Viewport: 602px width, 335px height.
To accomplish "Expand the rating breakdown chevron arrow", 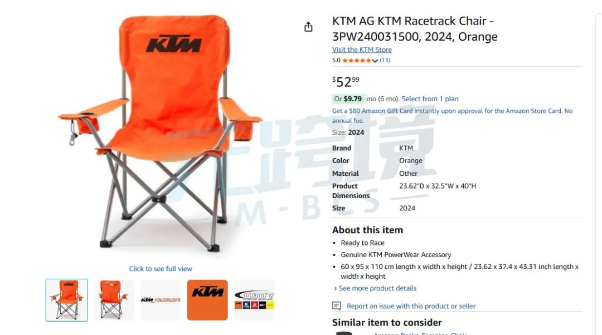I will [375, 61].
